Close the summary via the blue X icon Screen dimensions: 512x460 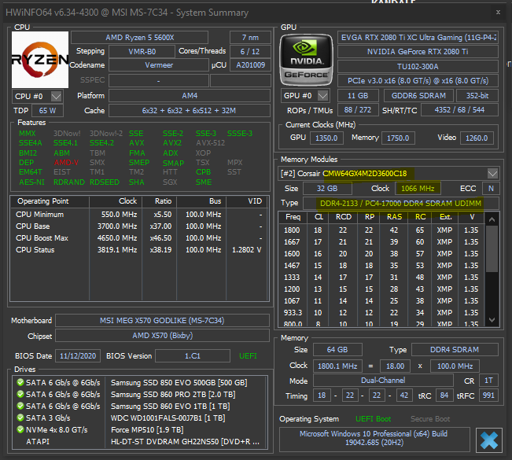489,440
